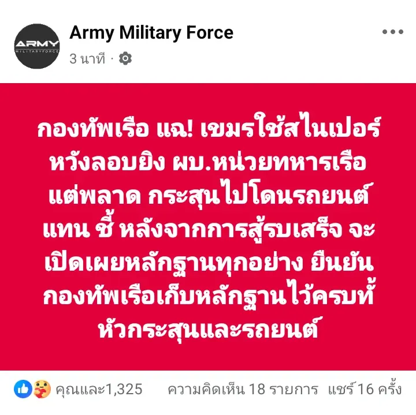The width and height of the screenshot is (416, 415).
Task: Click the Care hugging-heart reaction icon
Action: (x=42, y=389)
